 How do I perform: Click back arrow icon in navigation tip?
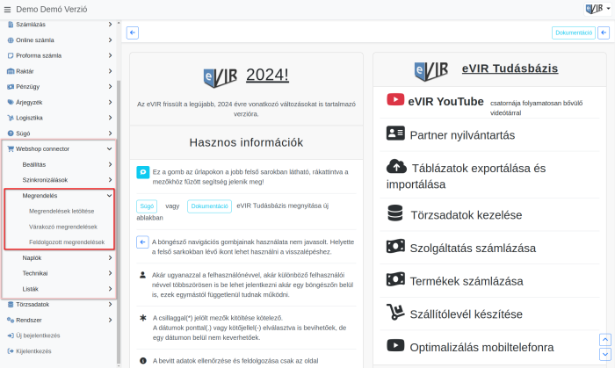pos(142,242)
